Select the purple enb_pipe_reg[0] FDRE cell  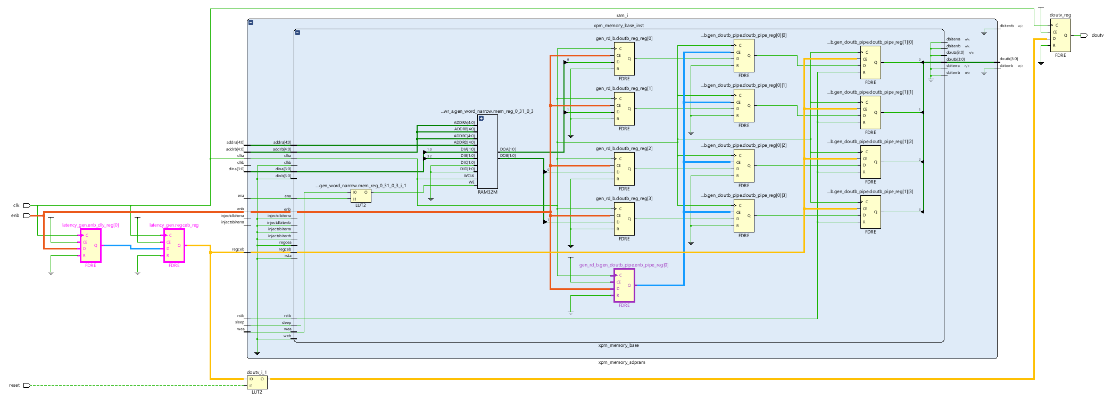pyautogui.click(x=624, y=286)
